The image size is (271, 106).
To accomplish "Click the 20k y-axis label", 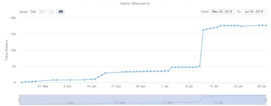I will pos(14,18).
